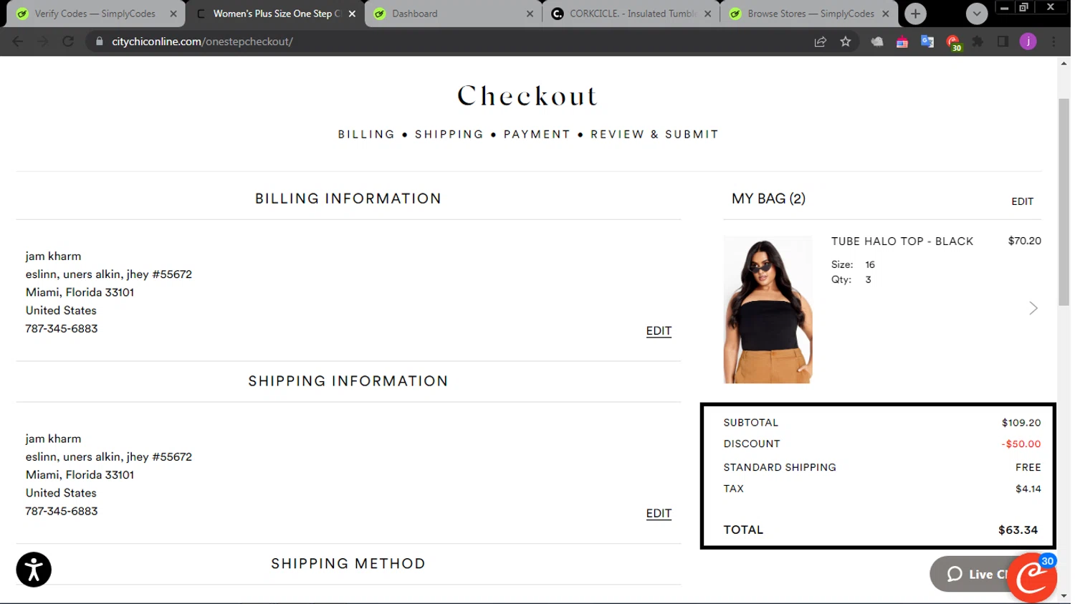Click the share page icon in address bar
The image size is (1075, 604).
(821, 42)
